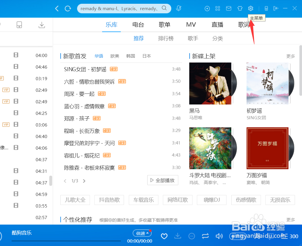
Task: Click the MV film icon beside 03:19
Action: 16,78
